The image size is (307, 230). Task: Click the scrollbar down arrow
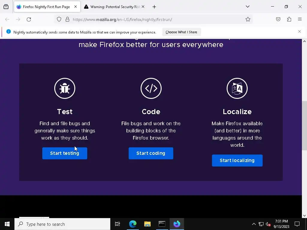click(304, 216)
